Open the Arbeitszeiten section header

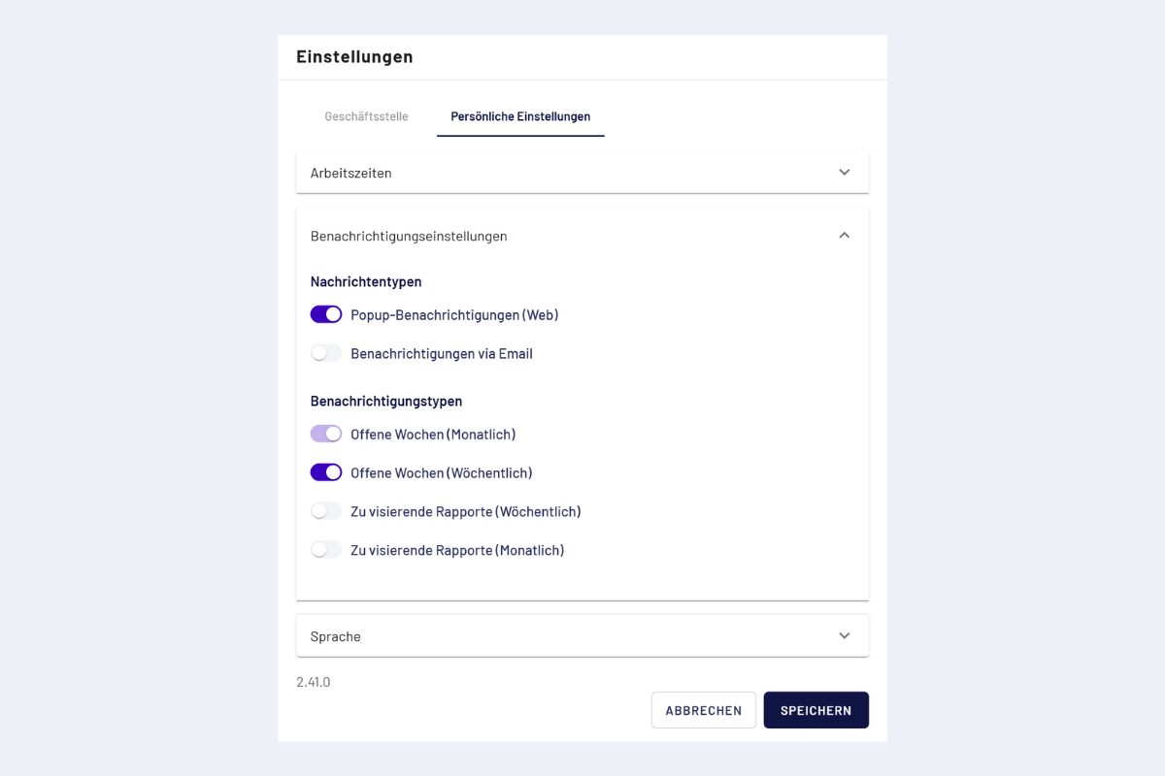(x=351, y=173)
